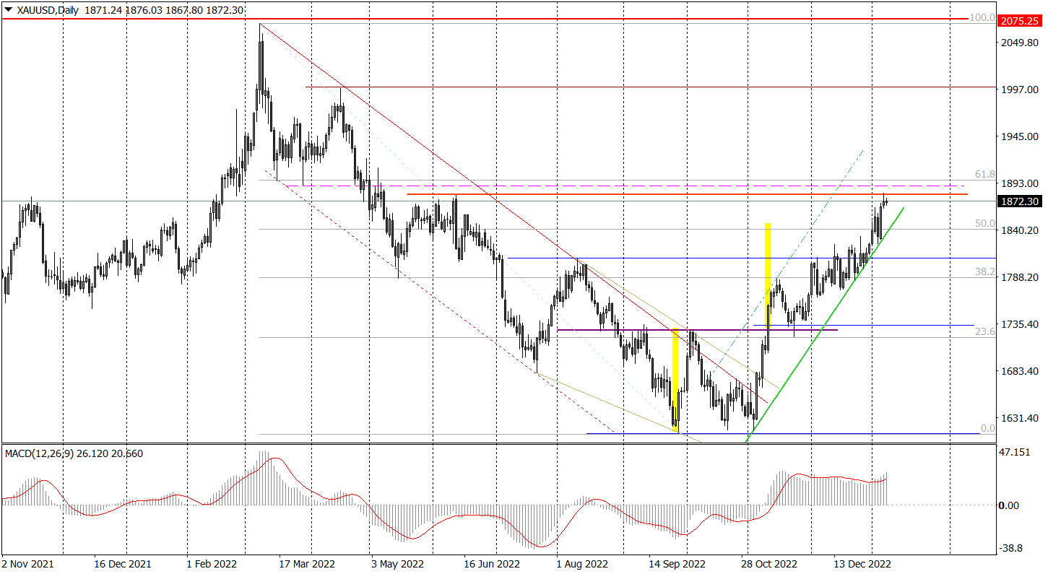Click the 1 Feb 2022 date label
Screen dimensions: 1048x574
point(212,563)
